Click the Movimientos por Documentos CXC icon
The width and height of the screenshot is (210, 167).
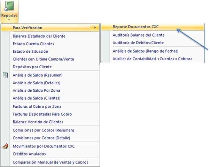[5, 146]
